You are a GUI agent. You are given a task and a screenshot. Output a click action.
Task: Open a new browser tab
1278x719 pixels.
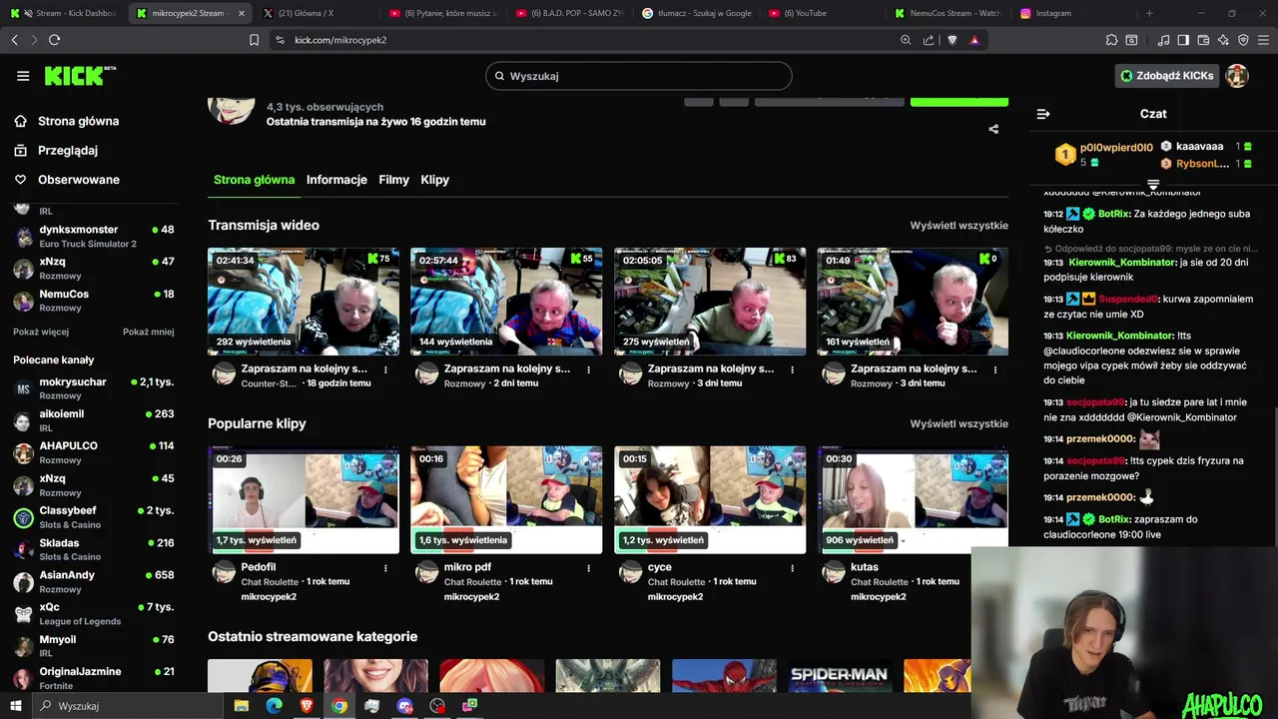coord(1149,13)
